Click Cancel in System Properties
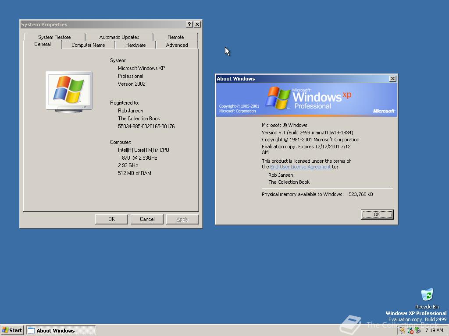The height and width of the screenshot is (336, 449). tap(147, 219)
